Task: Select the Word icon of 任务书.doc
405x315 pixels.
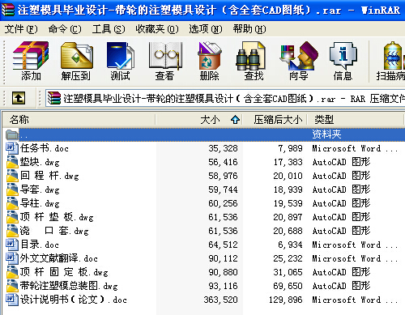Action: click(12, 148)
